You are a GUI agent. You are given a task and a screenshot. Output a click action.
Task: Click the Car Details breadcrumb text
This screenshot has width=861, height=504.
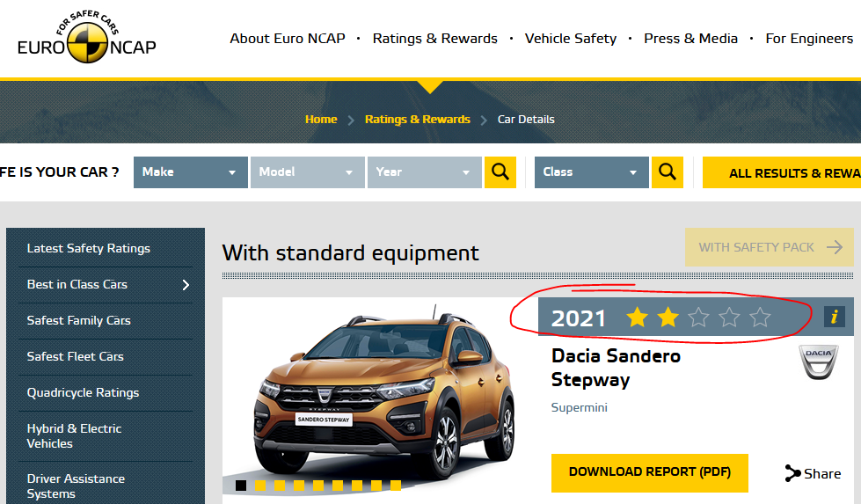526,119
